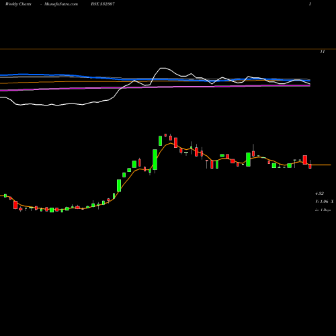The height and width of the screenshot is (336, 336).
Task: Click the 'BSE 532397' stock code label
Action: pos(103,4)
